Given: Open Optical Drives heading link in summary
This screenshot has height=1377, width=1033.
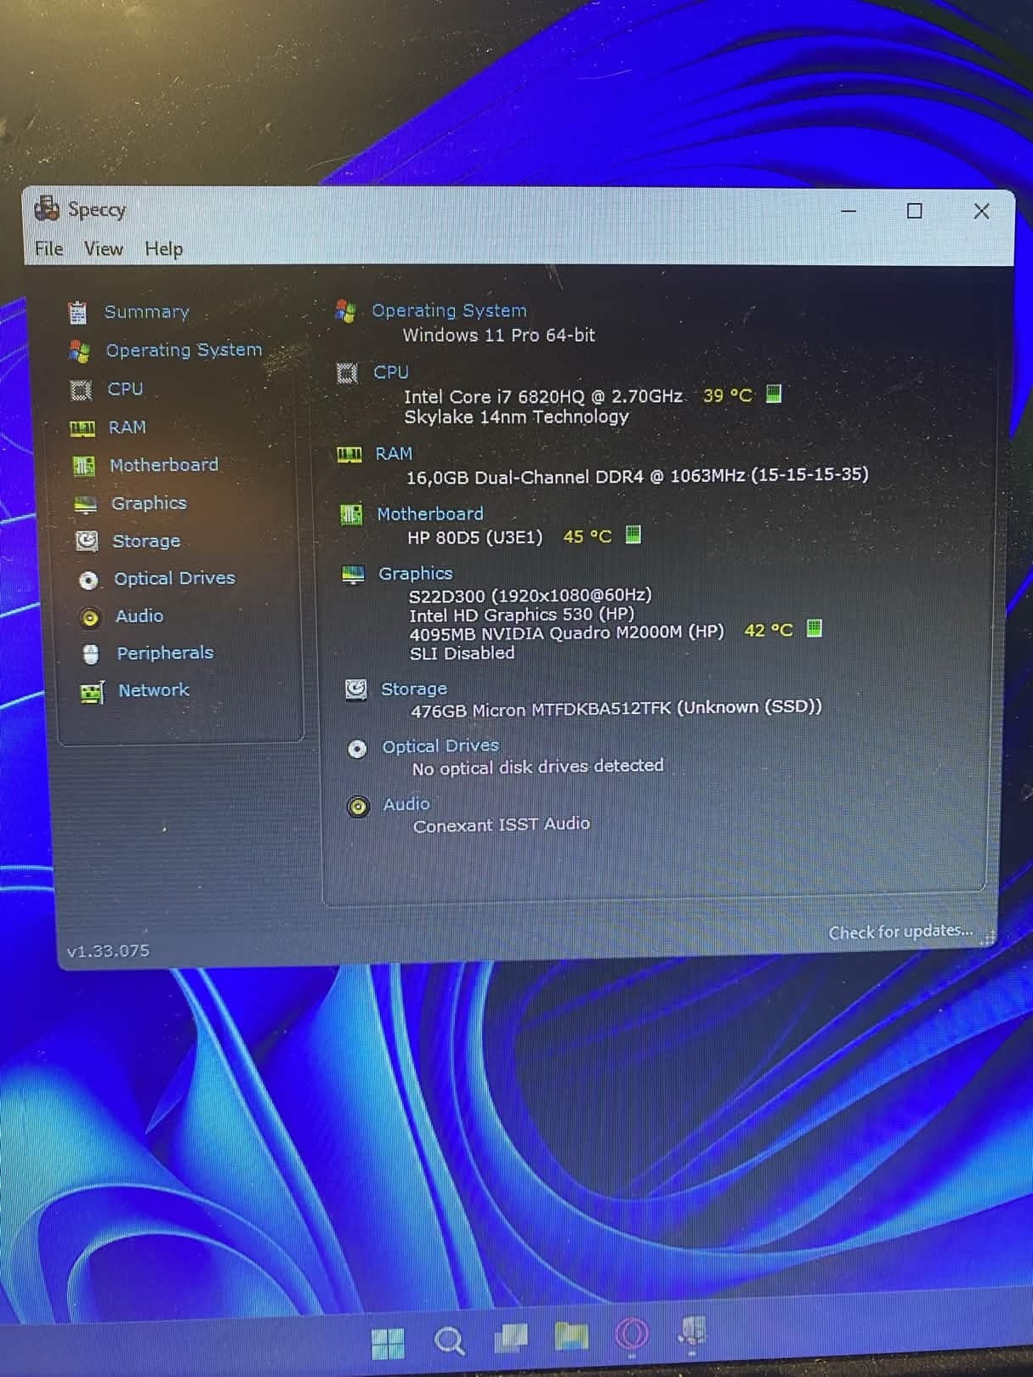Looking at the screenshot, I should [440, 745].
